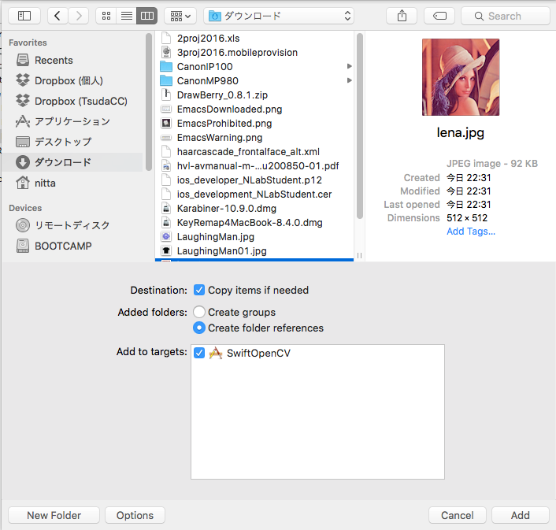Viewport: 556px width, 530px height.
Task: Expand the CanonIP100 folder arrow
Action: 349,67
